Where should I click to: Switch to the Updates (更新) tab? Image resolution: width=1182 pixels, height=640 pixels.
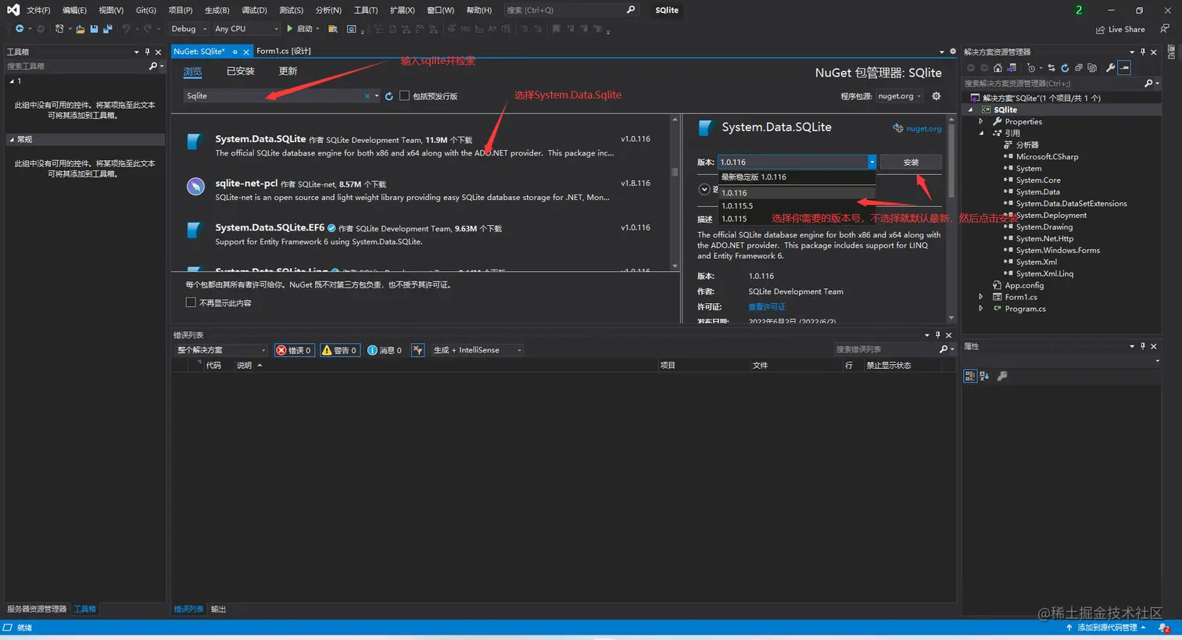pos(288,71)
